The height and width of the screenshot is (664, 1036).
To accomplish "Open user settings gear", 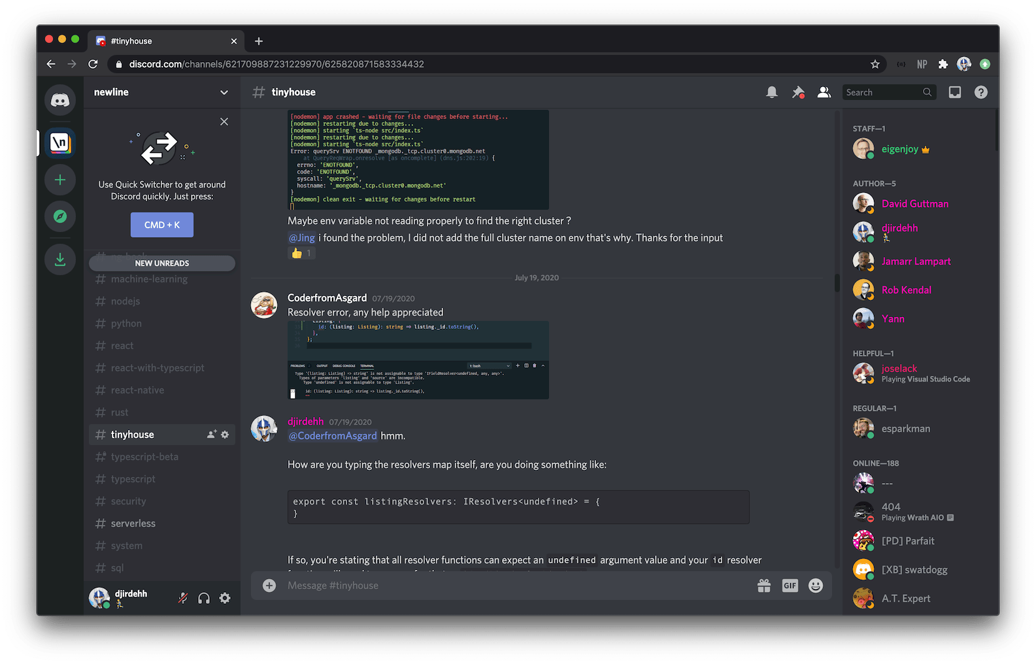I will pyautogui.click(x=225, y=598).
